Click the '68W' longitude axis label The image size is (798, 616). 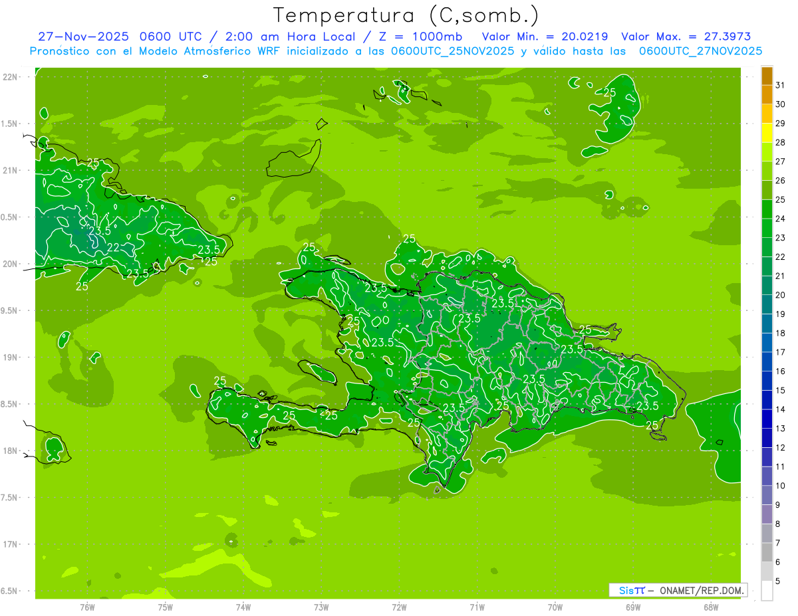click(x=711, y=607)
